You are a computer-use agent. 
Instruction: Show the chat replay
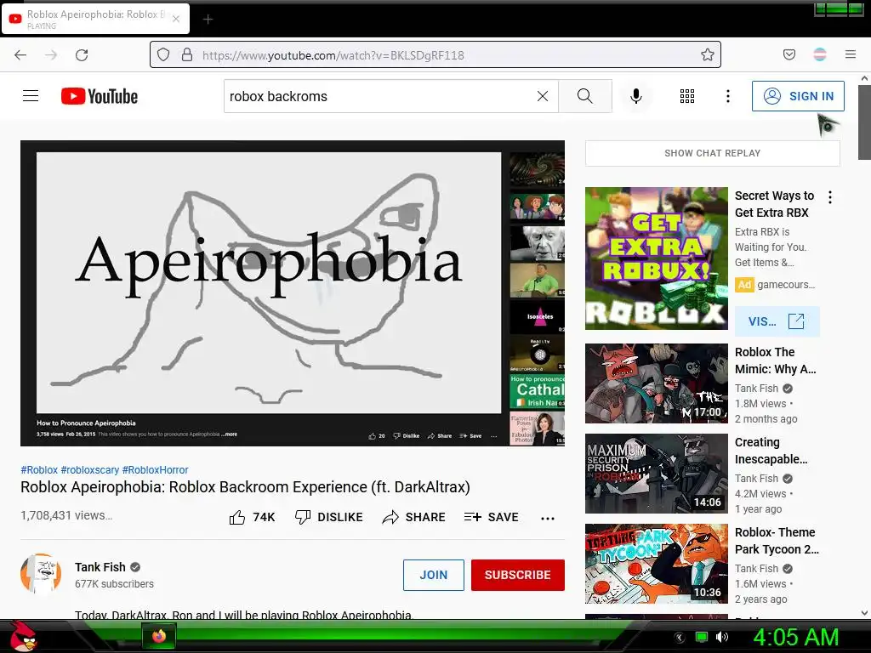click(713, 153)
